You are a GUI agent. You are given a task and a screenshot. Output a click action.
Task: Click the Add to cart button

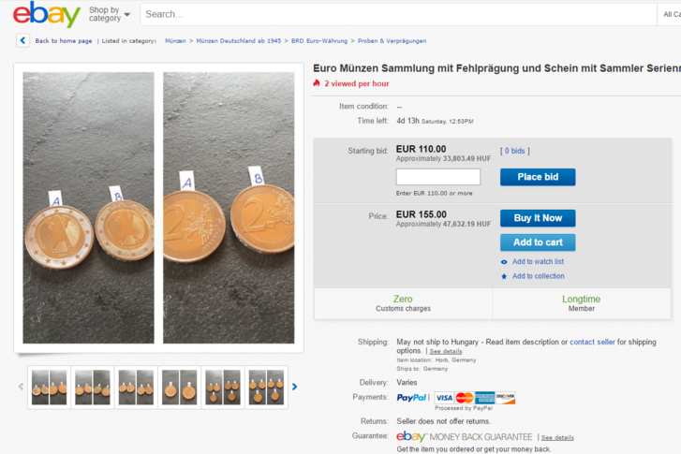538,242
